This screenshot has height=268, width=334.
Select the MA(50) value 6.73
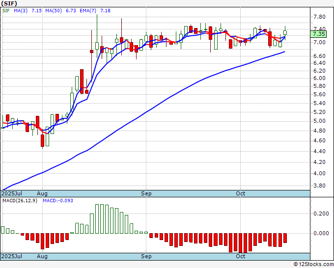[71, 11]
